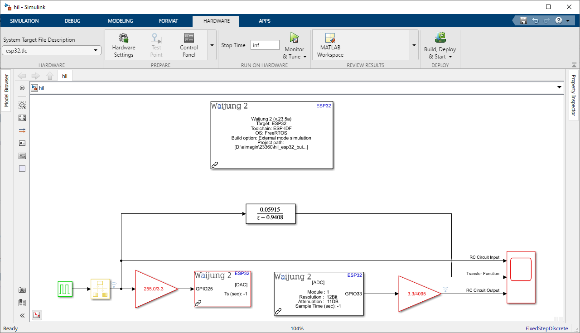Click link icon on the Waijung 2 target block
This screenshot has width=580, height=333.
pyautogui.click(x=215, y=165)
